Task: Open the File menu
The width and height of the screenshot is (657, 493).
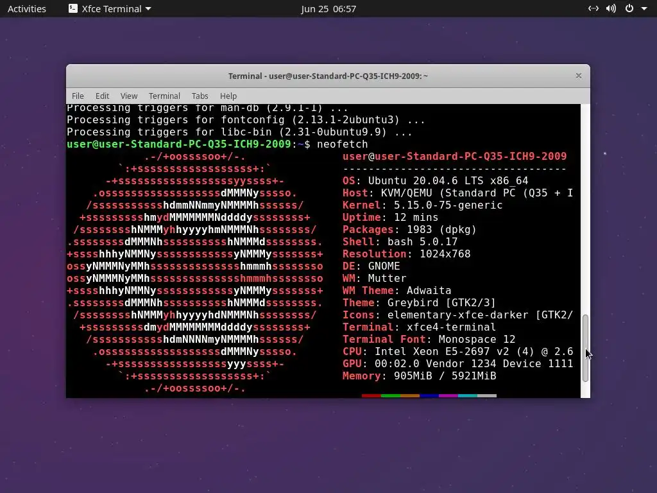Action: click(x=78, y=96)
